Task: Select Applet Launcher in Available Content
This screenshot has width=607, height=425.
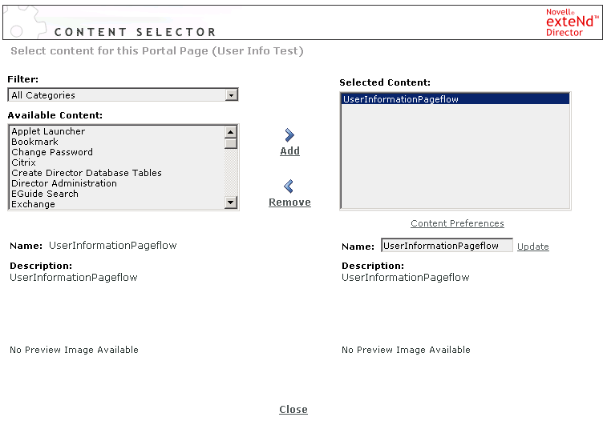Action: (48, 131)
